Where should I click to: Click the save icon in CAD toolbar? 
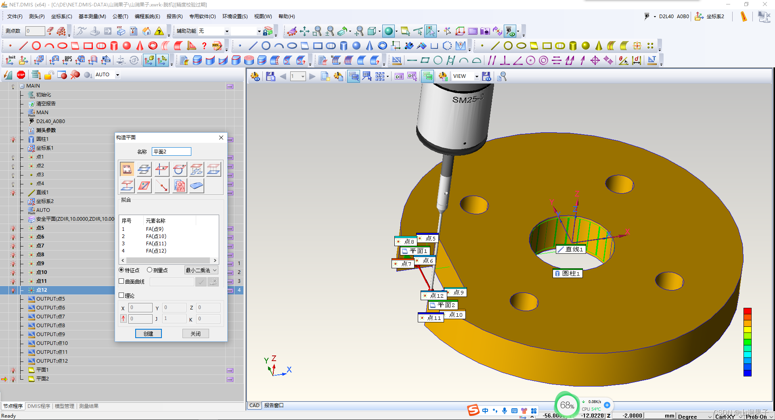(x=270, y=76)
